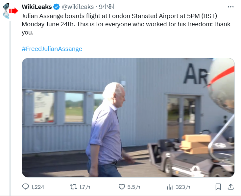
Task: Open the reply speech bubble icon
Action: [26, 187]
